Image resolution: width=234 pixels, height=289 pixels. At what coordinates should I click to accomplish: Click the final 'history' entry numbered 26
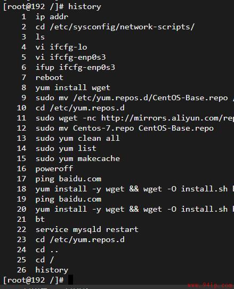pyautogui.click(x=52, y=270)
